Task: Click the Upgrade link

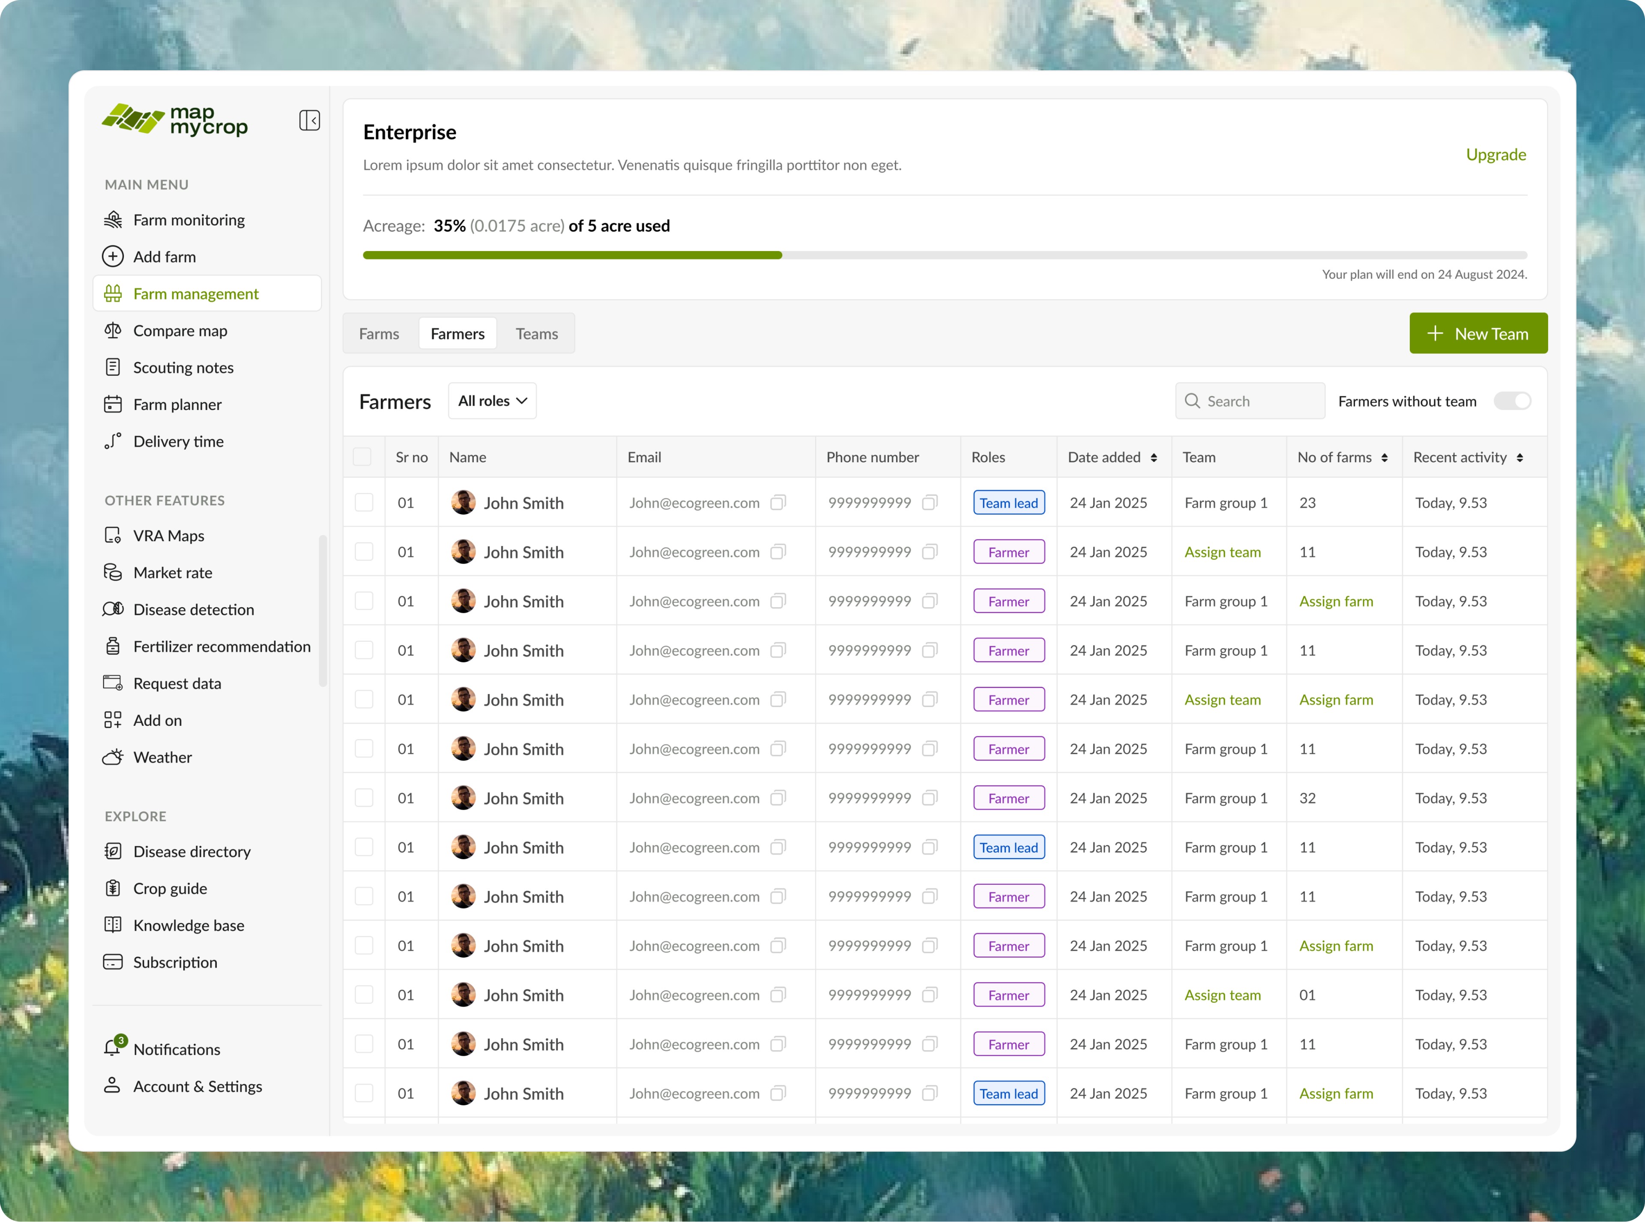Action: point(1495,155)
